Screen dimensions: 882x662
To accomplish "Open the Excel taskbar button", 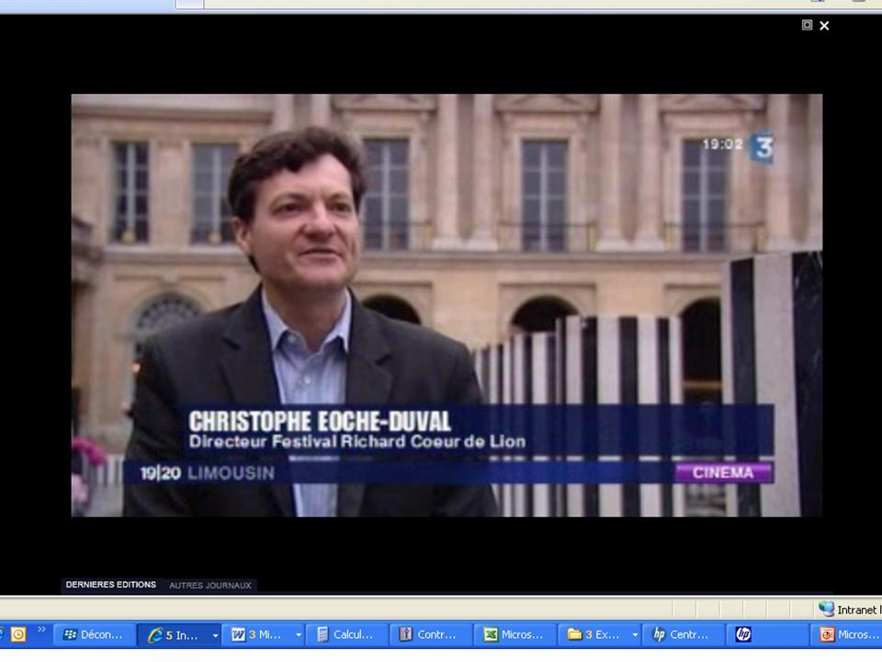I will pos(514,634).
